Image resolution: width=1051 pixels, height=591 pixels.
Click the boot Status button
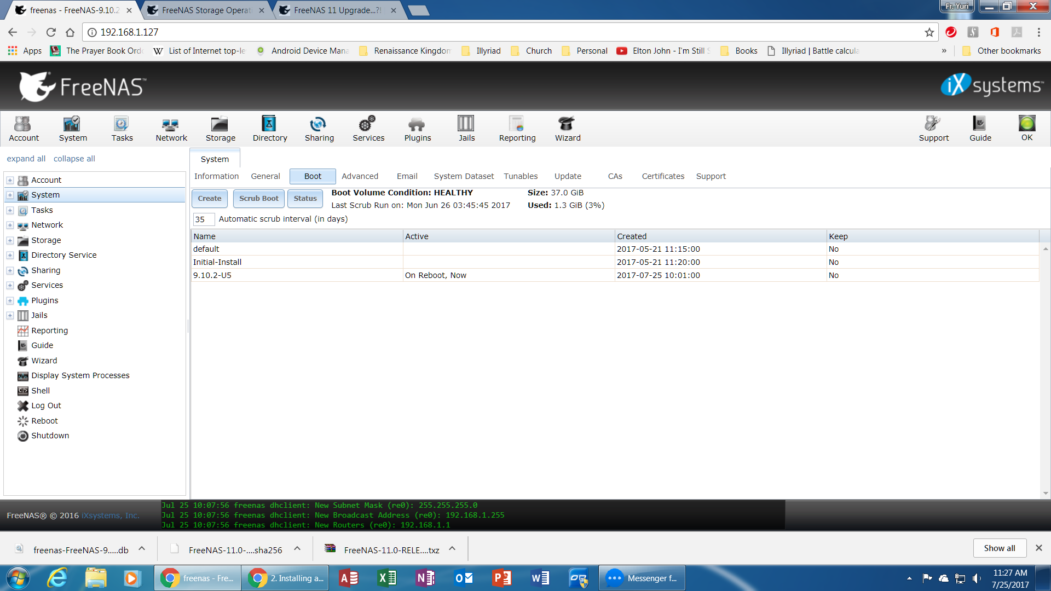305,199
